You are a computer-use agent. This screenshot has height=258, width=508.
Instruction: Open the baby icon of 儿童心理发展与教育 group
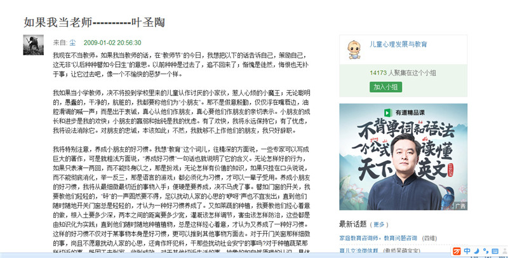(x=354, y=50)
